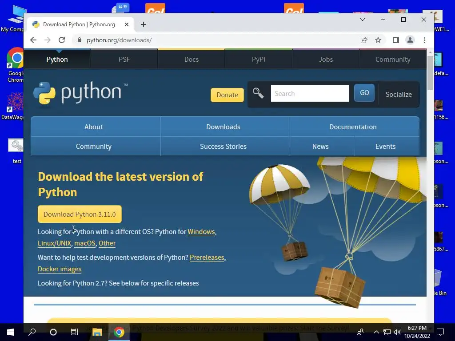Close the Download Python tab
Image resolution: width=455 pixels, height=341 pixels.
pyautogui.click(x=127, y=24)
